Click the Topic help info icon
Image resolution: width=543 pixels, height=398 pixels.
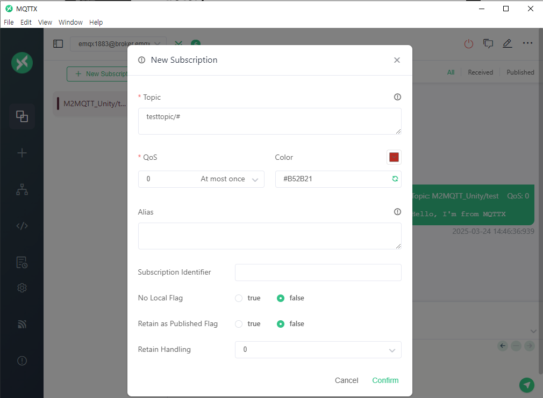point(397,97)
